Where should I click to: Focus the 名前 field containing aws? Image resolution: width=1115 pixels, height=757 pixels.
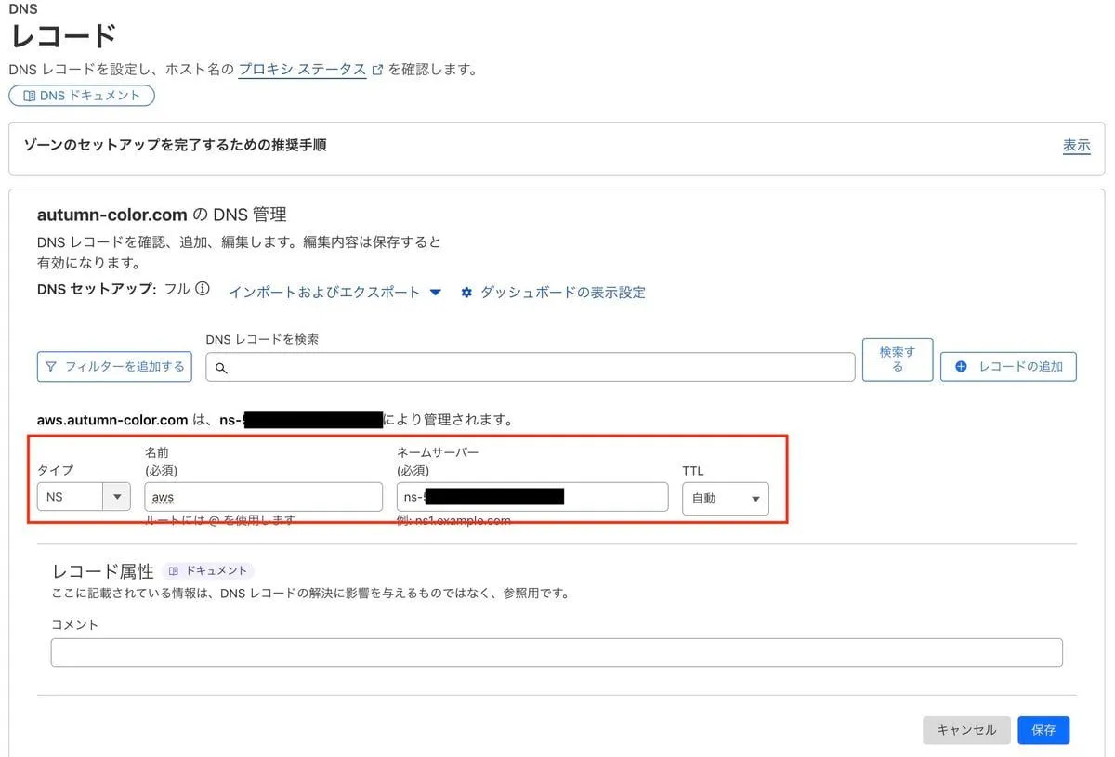tap(263, 497)
